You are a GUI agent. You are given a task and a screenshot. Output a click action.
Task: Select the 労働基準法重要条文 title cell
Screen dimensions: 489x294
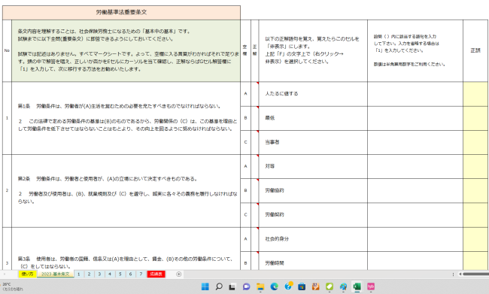point(121,13)
